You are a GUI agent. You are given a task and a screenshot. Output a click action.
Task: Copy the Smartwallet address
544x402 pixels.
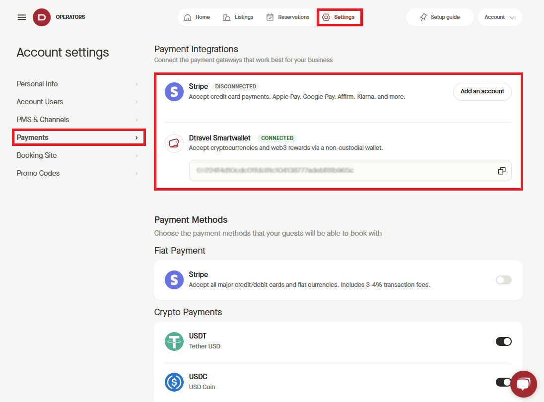(502, 171)
